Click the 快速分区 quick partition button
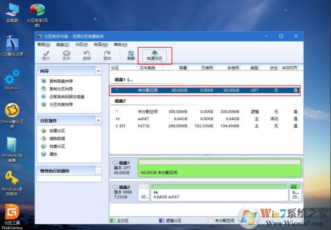Screen dimensions: 331x230 tap(154, 56)
